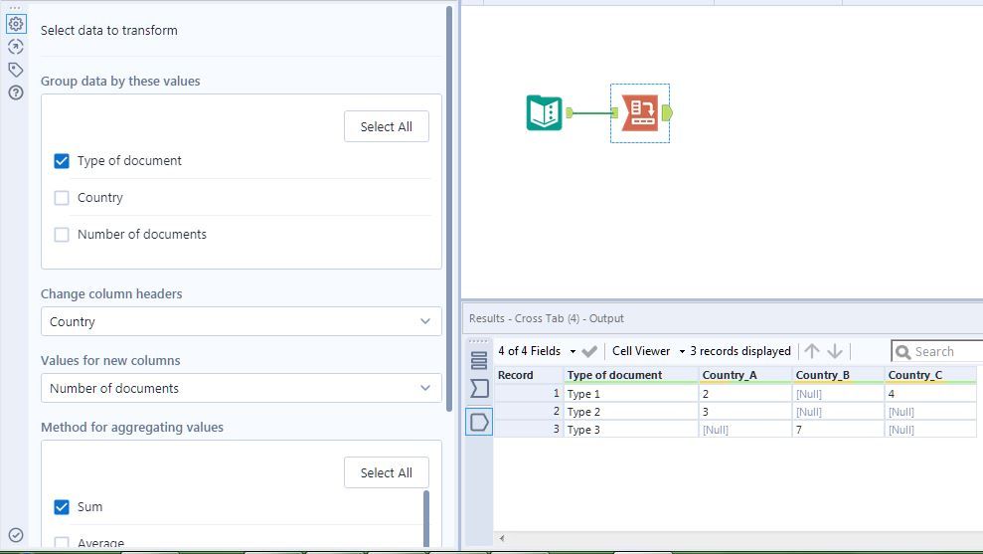Open the Configuration gear icon
The height and width of the screenshot is (554, 983).
tap(16, 24)
